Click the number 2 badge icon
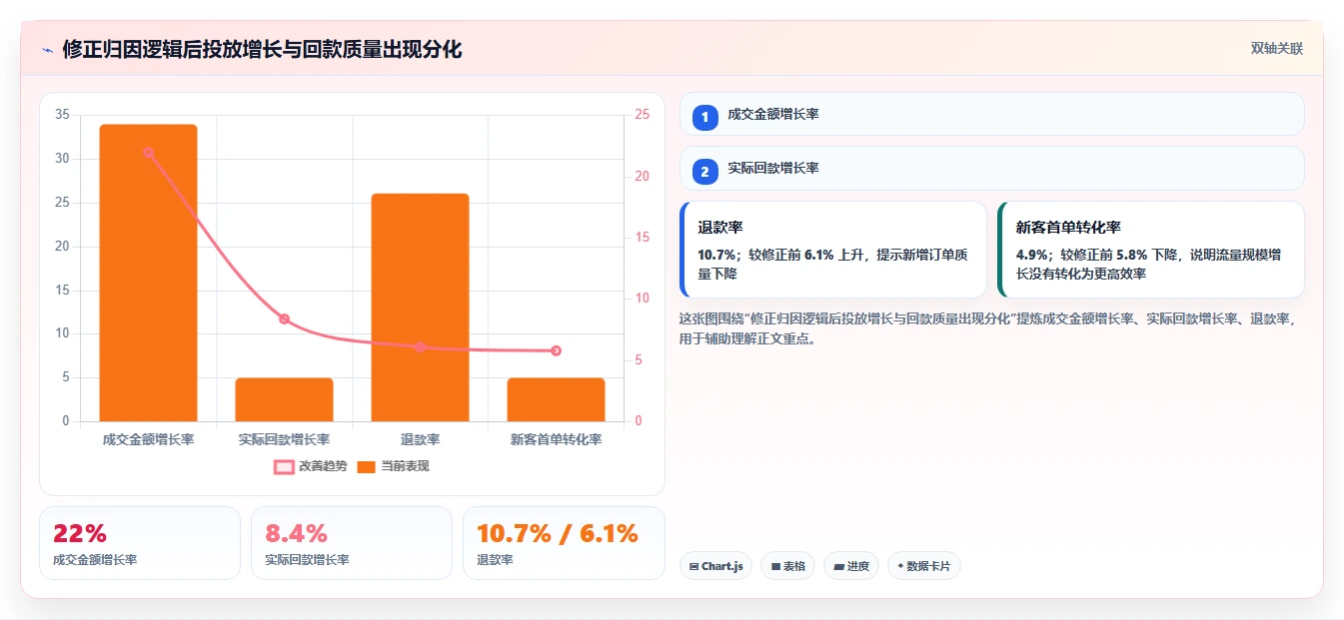Image resolution: width=1344 pixels, height=620 pixels. tap(705, 172)
